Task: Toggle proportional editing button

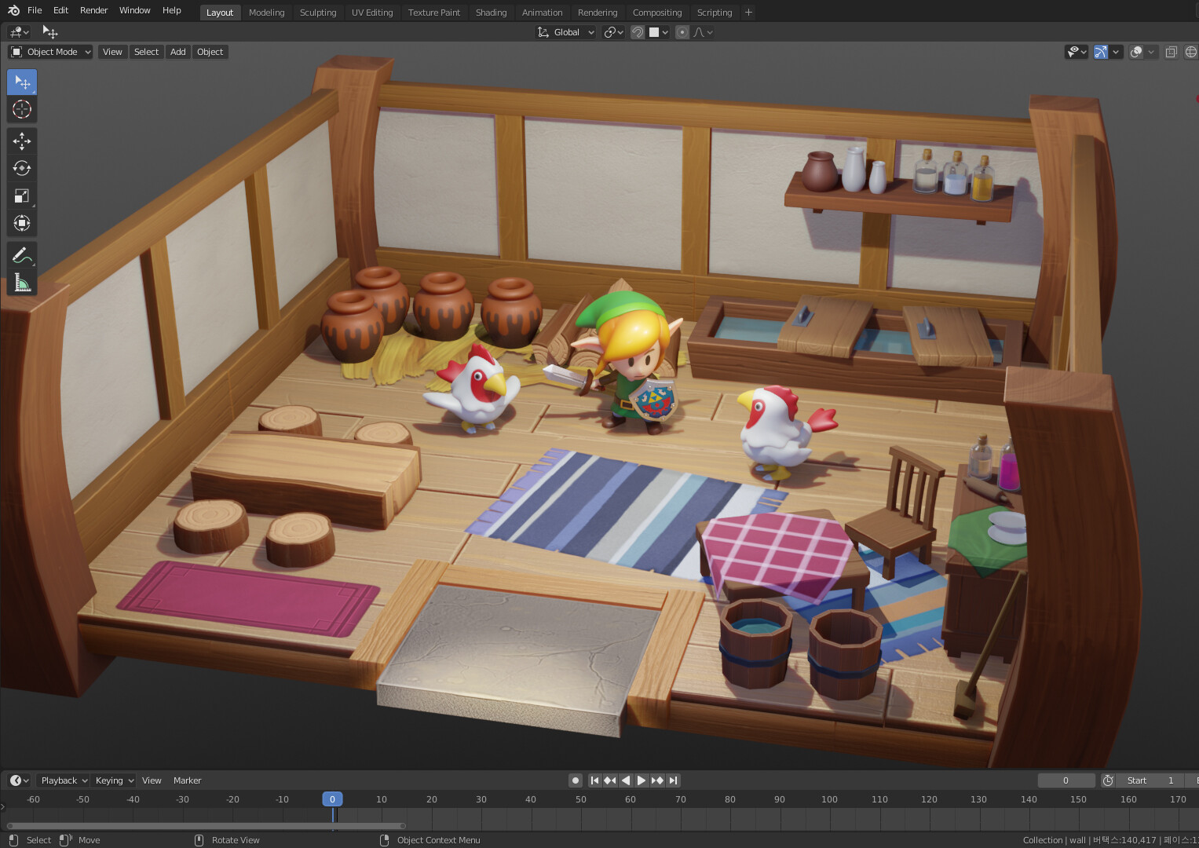Action: click(682, 32)
